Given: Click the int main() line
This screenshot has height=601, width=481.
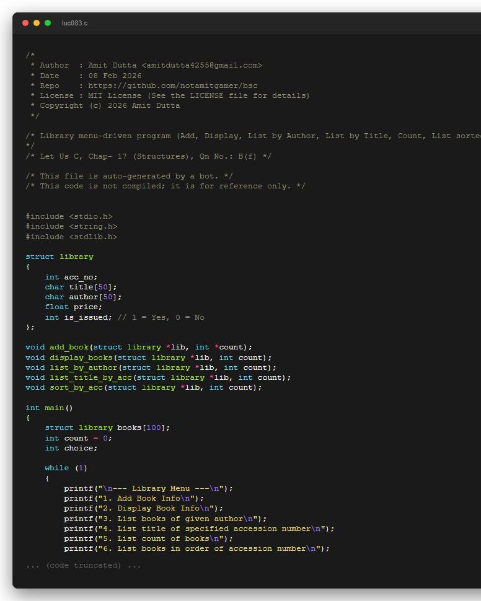Looking at the screenshot, I should point(49,408).
